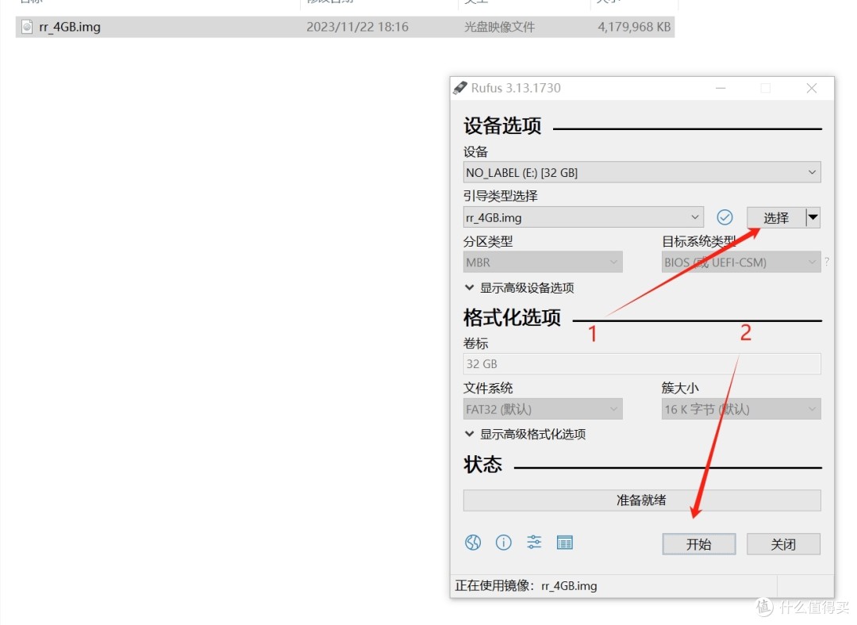Click the 准备就绪 progress bar
This screenshot has width=857, height=625.
[642, 500]
